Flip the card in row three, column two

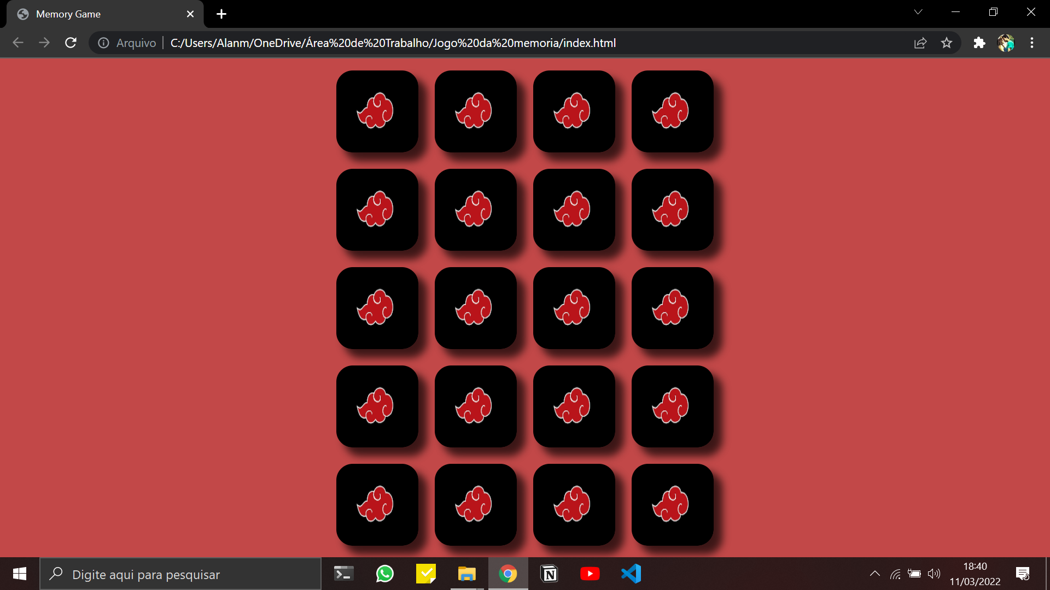pos(476,308)
